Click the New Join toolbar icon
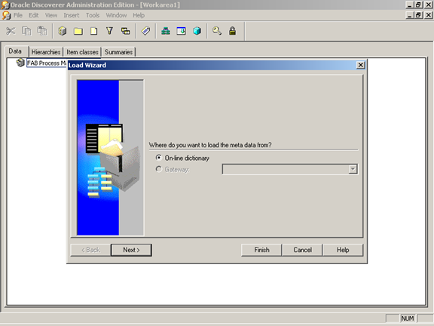Viewport: 434px width, 326px height. 125,31
